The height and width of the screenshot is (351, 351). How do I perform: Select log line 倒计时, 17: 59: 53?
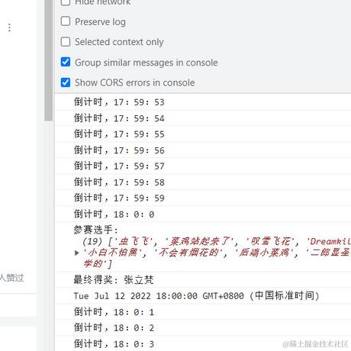click(x=119, y=102)
